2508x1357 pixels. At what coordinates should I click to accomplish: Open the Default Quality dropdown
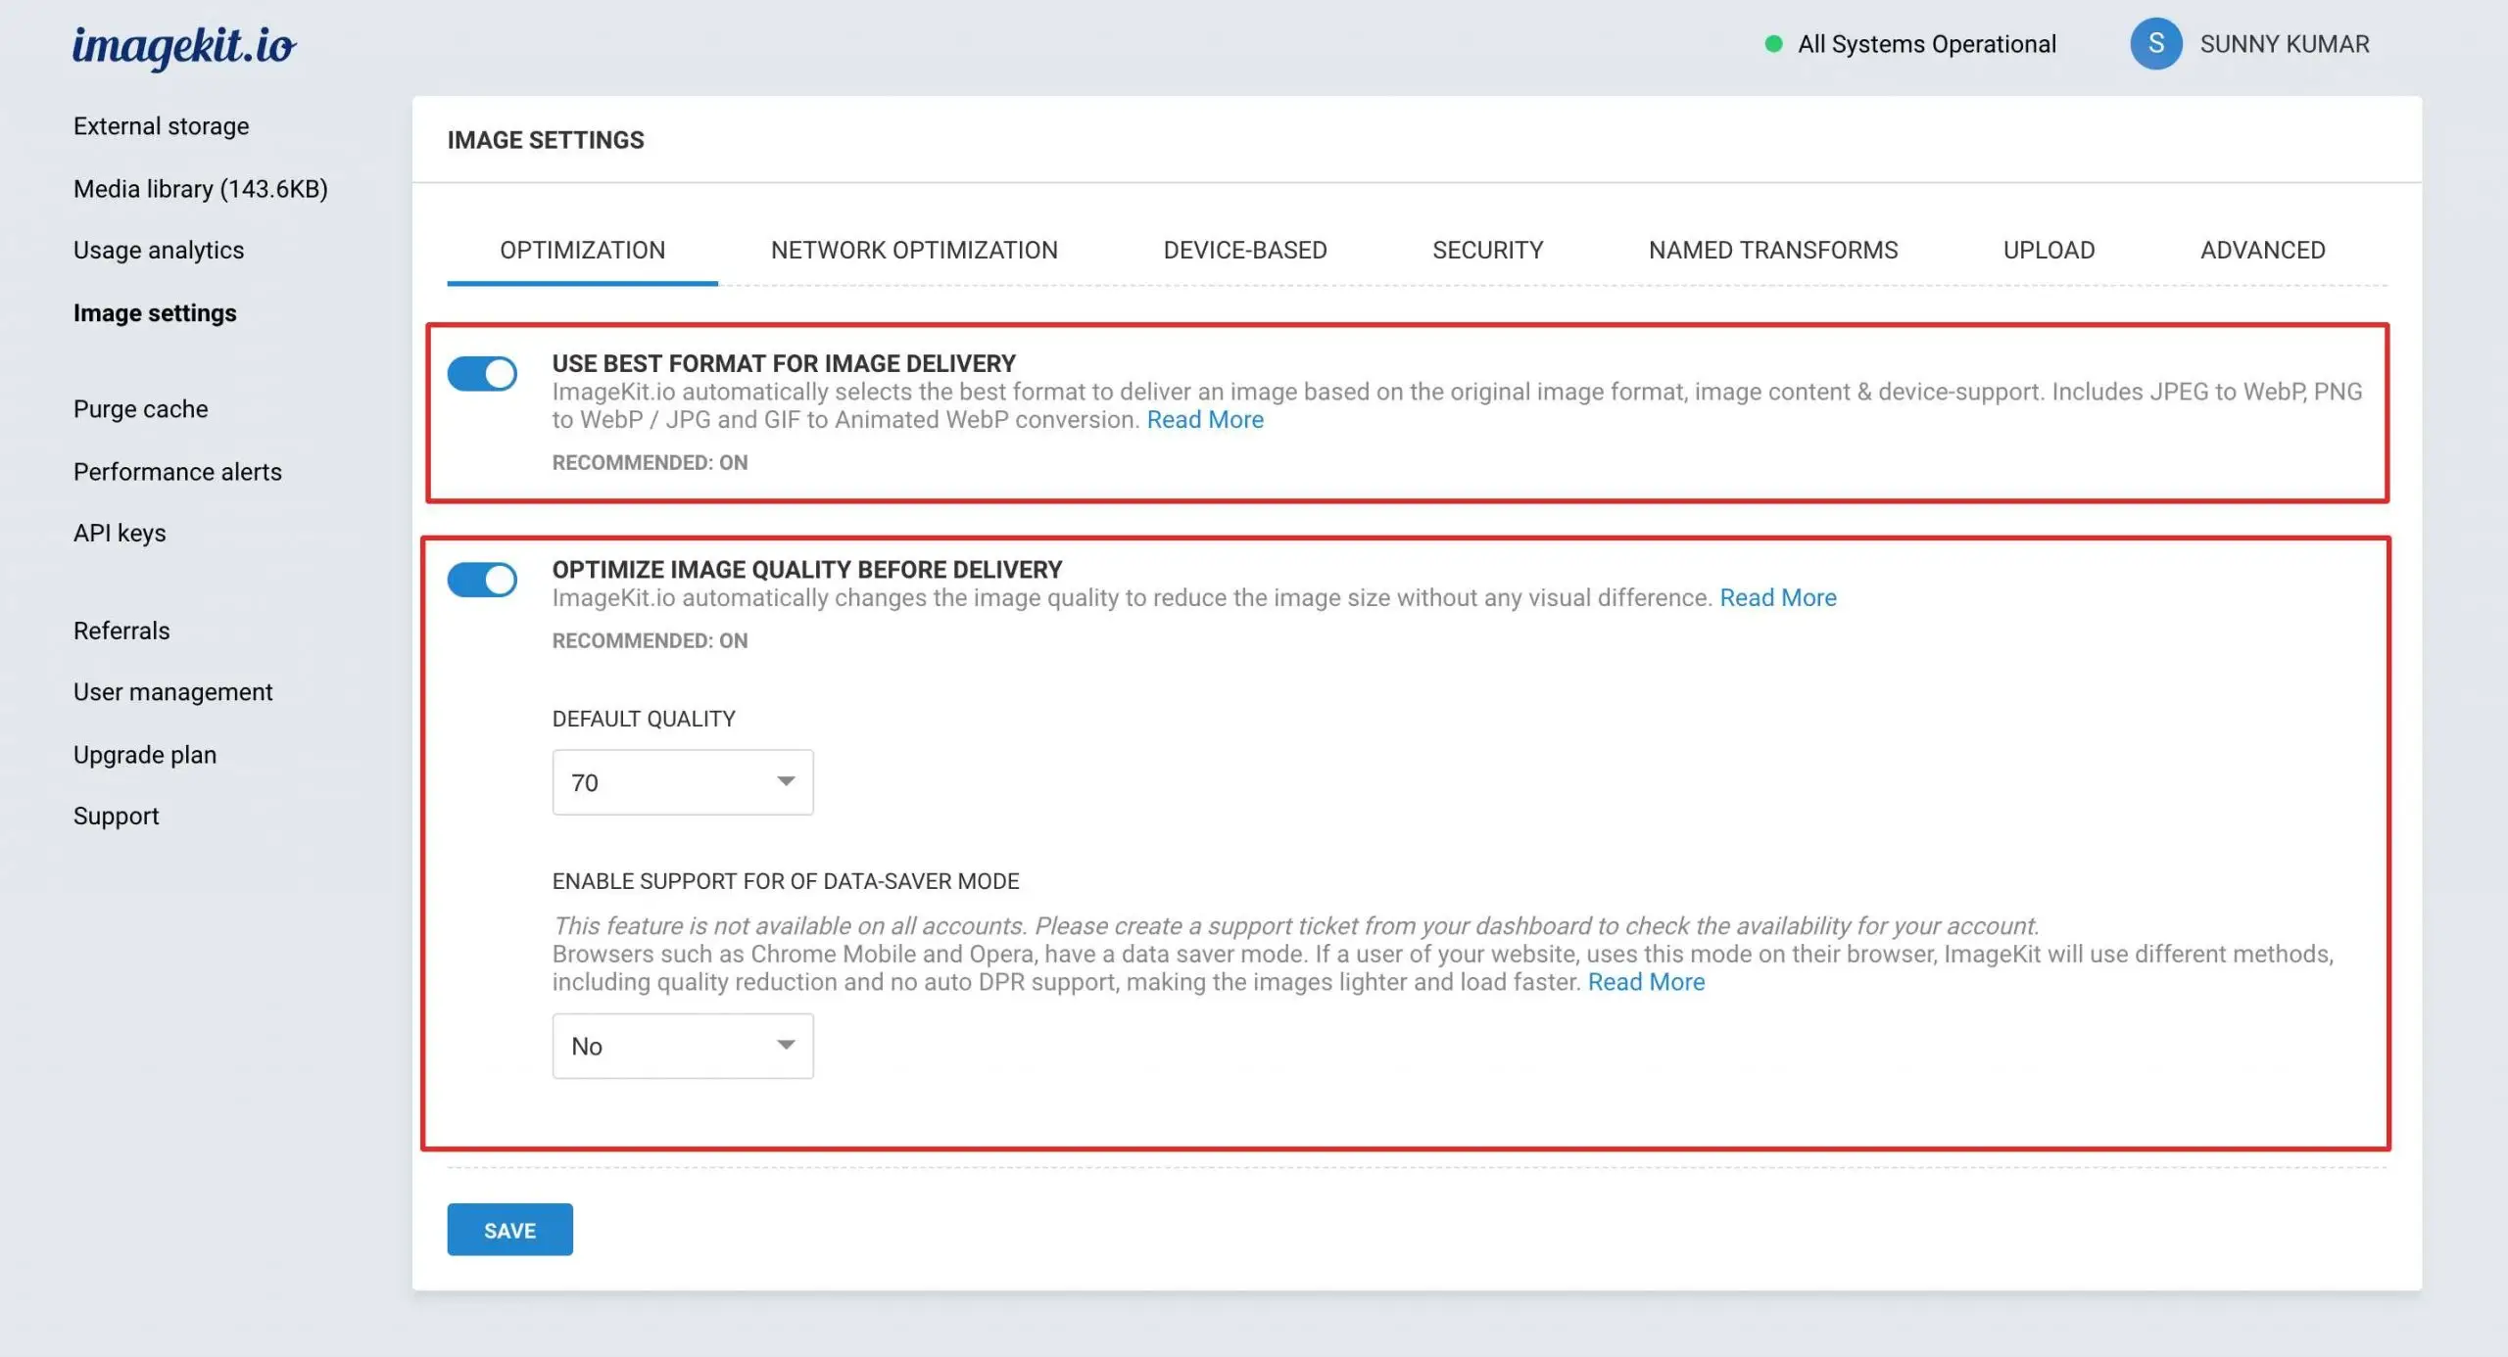[x=682, y=781]
